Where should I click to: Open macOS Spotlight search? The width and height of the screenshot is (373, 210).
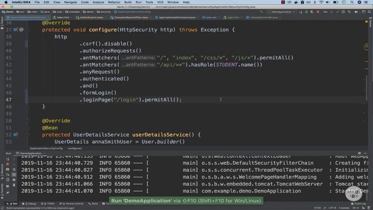(x=352, y=2)
